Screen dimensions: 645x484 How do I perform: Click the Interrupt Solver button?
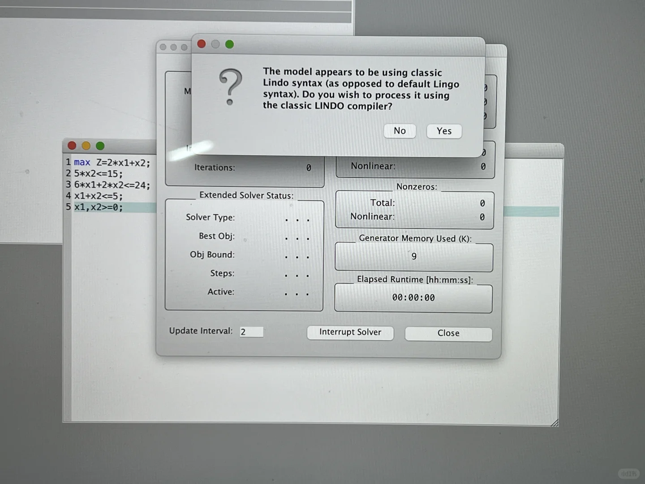click(350, 332)
